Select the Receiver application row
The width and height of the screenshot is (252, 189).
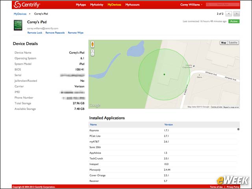[163, 181]
